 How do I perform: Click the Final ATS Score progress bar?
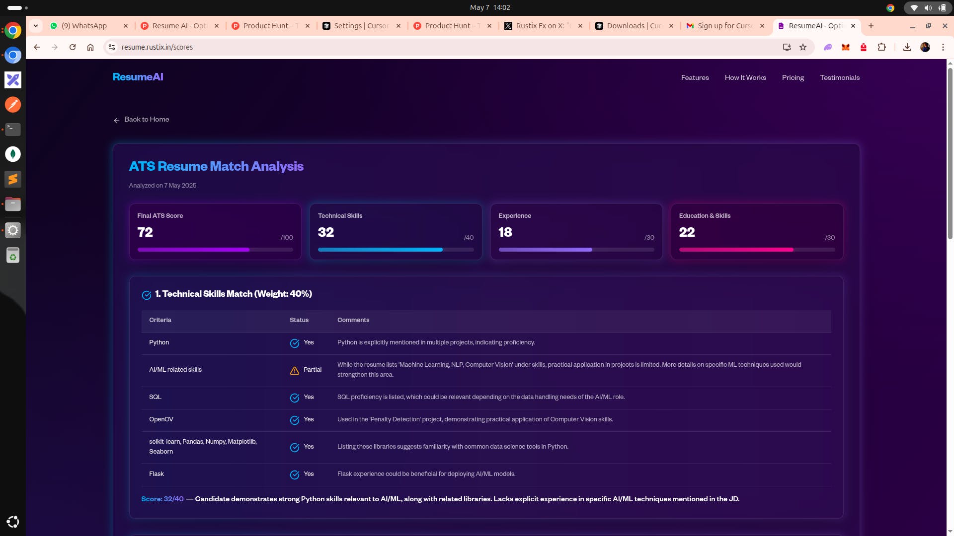215,250
